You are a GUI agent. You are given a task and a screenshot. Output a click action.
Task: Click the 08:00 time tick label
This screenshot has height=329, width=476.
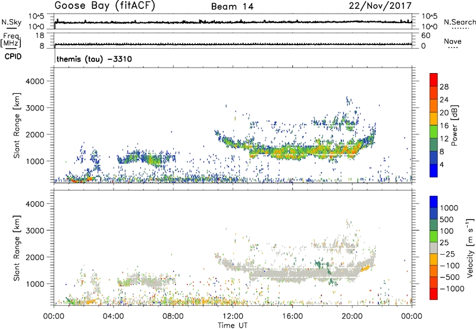[173, 317]
